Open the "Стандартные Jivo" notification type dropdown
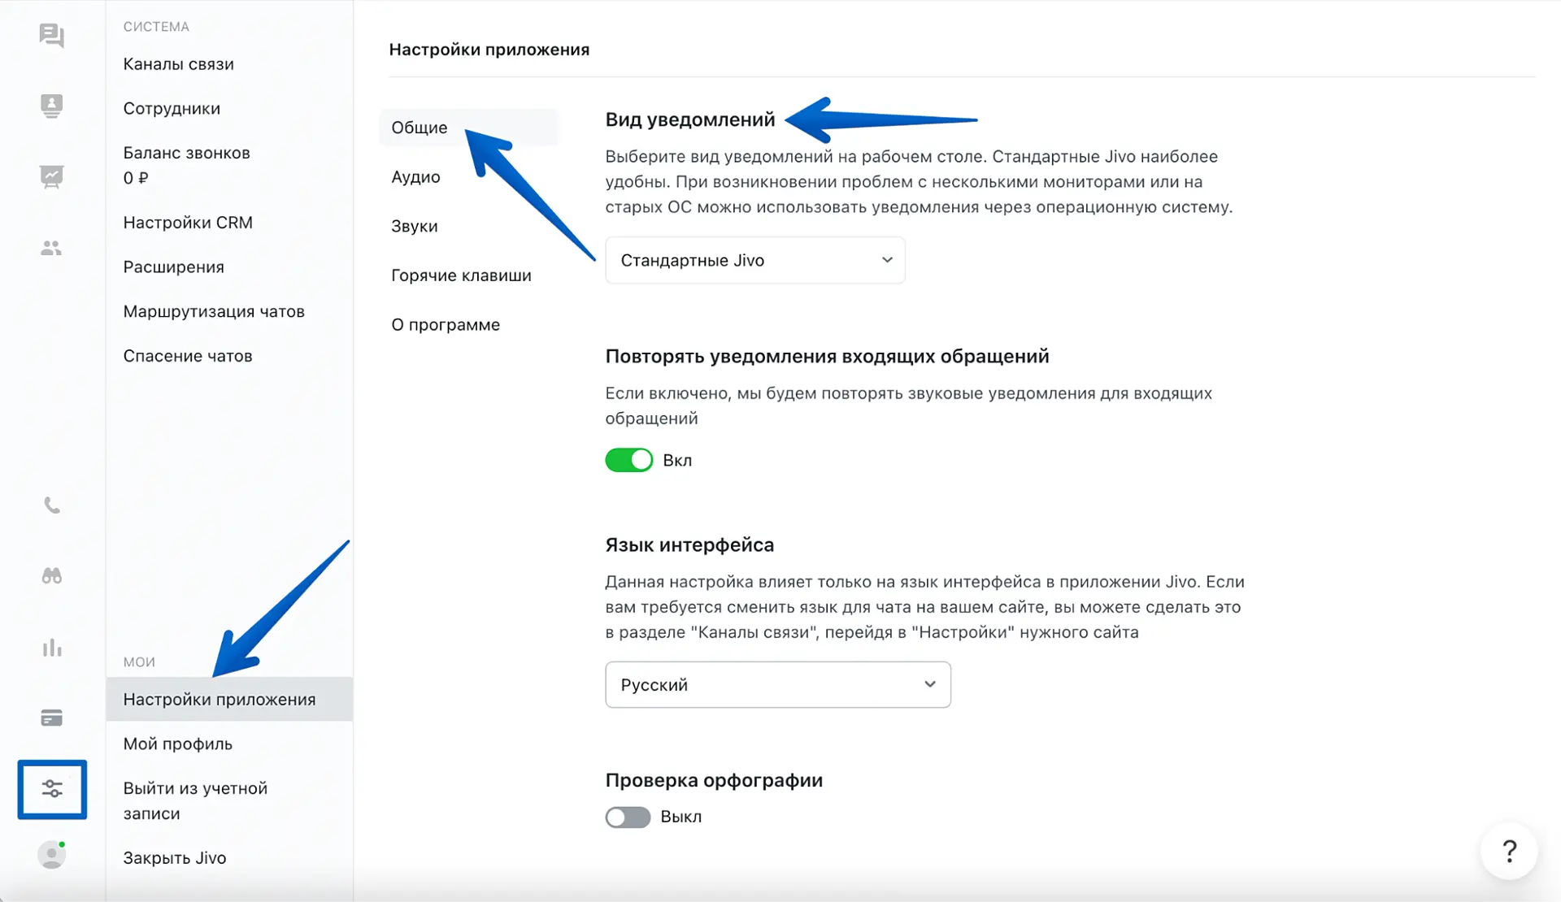Screen dimensions: 1561x902 click(754, 261)
